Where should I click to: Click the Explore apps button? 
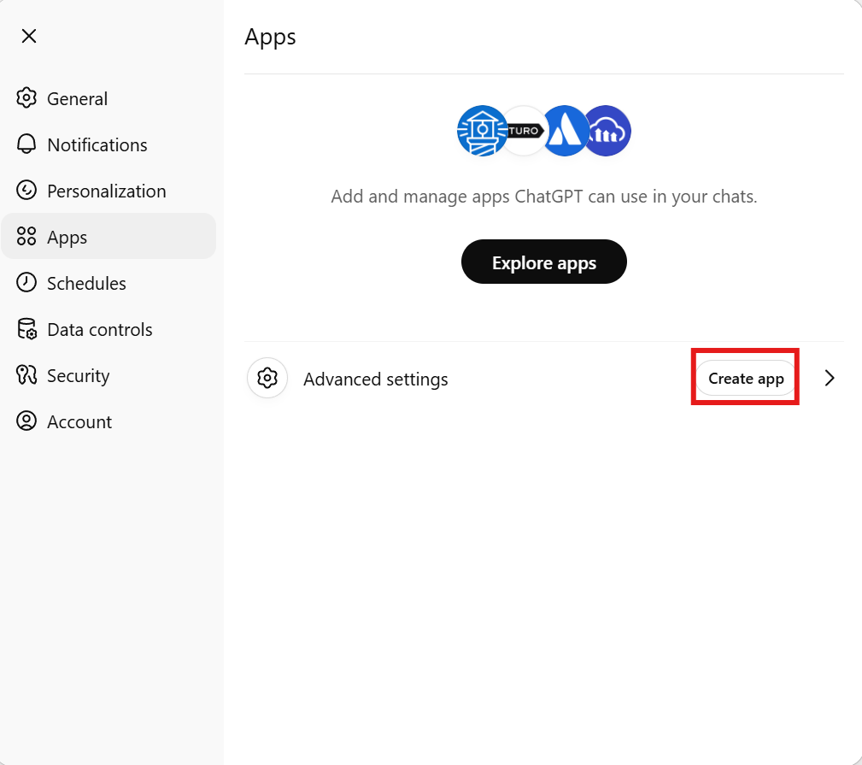[x=543, y=262]
